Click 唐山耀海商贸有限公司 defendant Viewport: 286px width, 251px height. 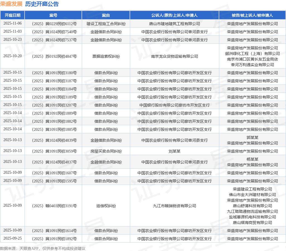[x=252, y=223]
